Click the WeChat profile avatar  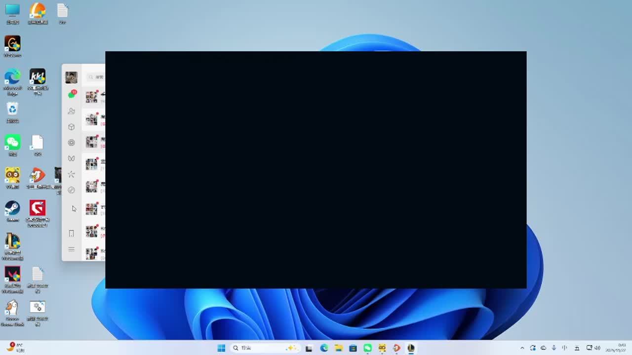point(72,77)
